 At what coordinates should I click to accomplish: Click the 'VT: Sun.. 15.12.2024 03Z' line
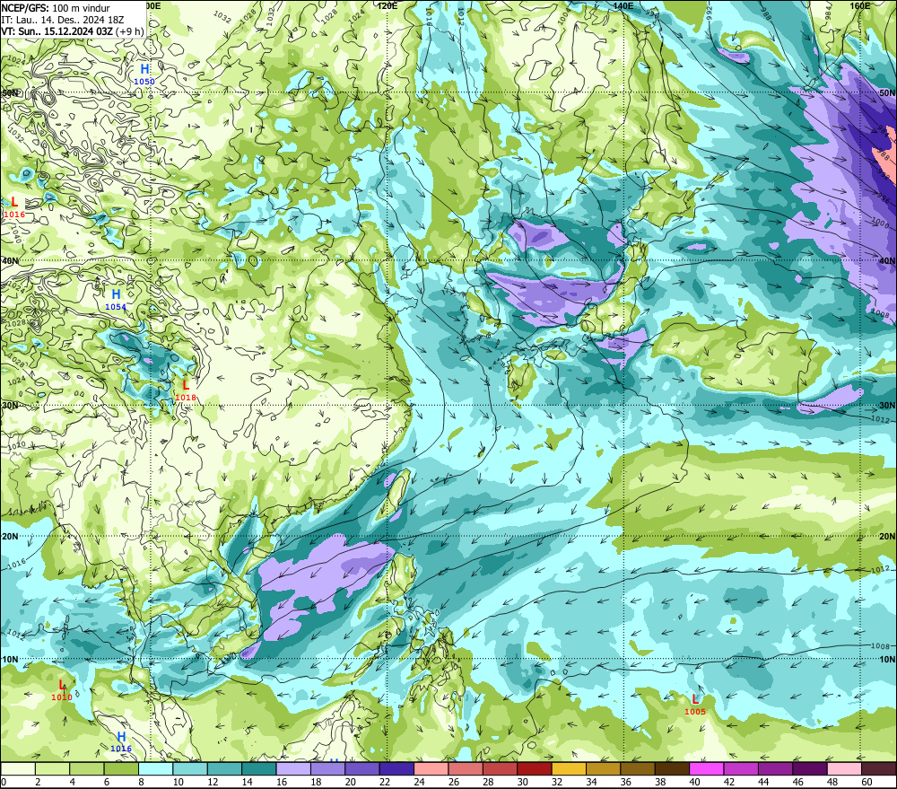(x=57, y=31)
